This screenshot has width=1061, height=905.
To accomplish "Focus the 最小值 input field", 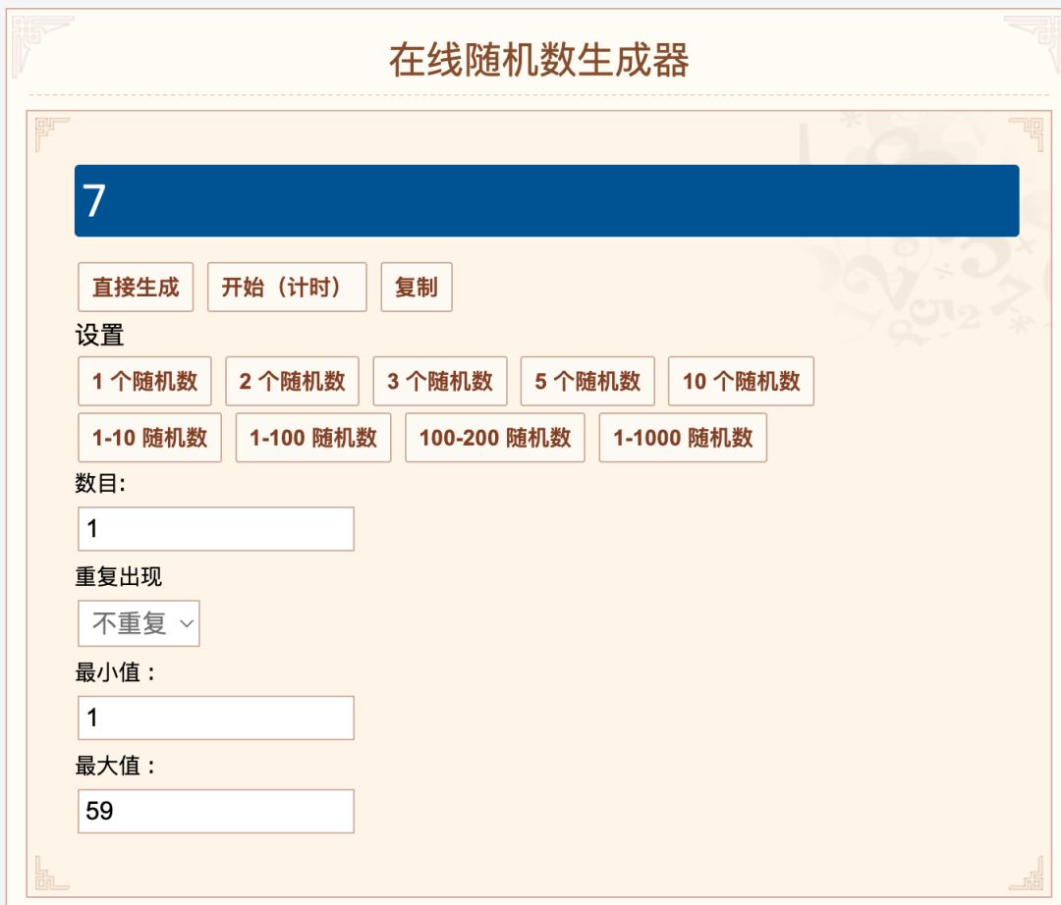I will [x=216, y=718].
